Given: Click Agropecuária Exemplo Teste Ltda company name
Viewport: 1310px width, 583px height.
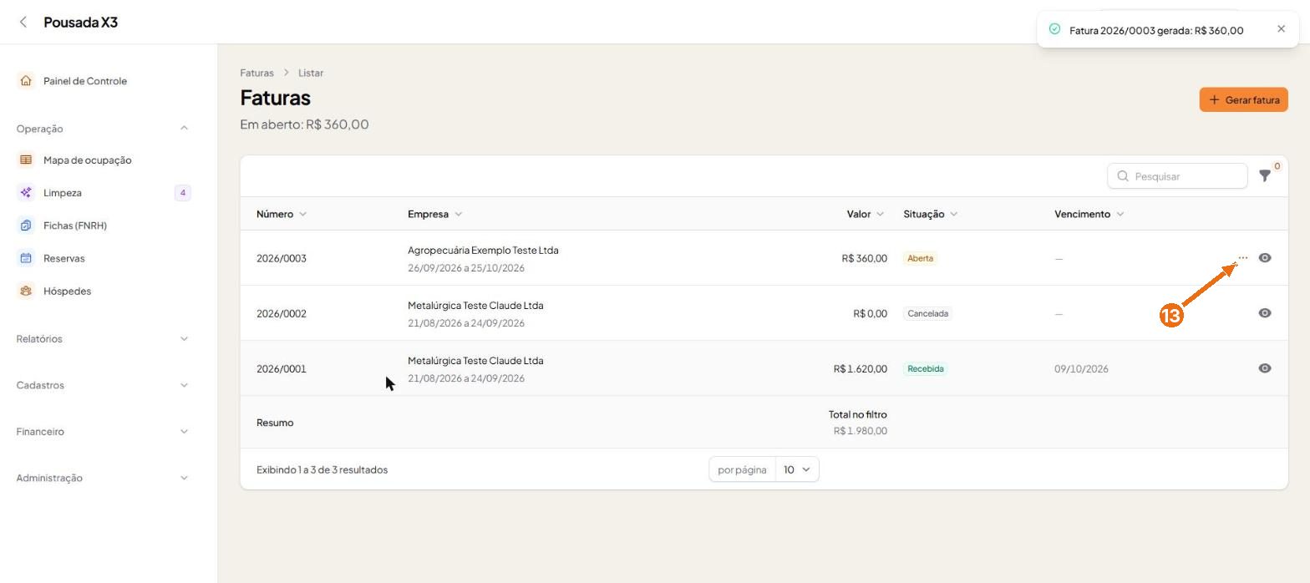Looking at the screenshot, I should (483, 250).
